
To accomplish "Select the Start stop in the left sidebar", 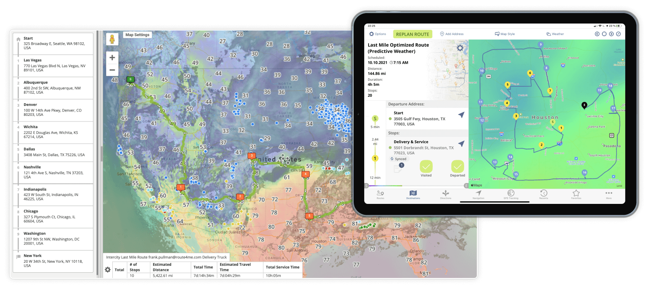I will pyautogui.click(x=52, y=43).
